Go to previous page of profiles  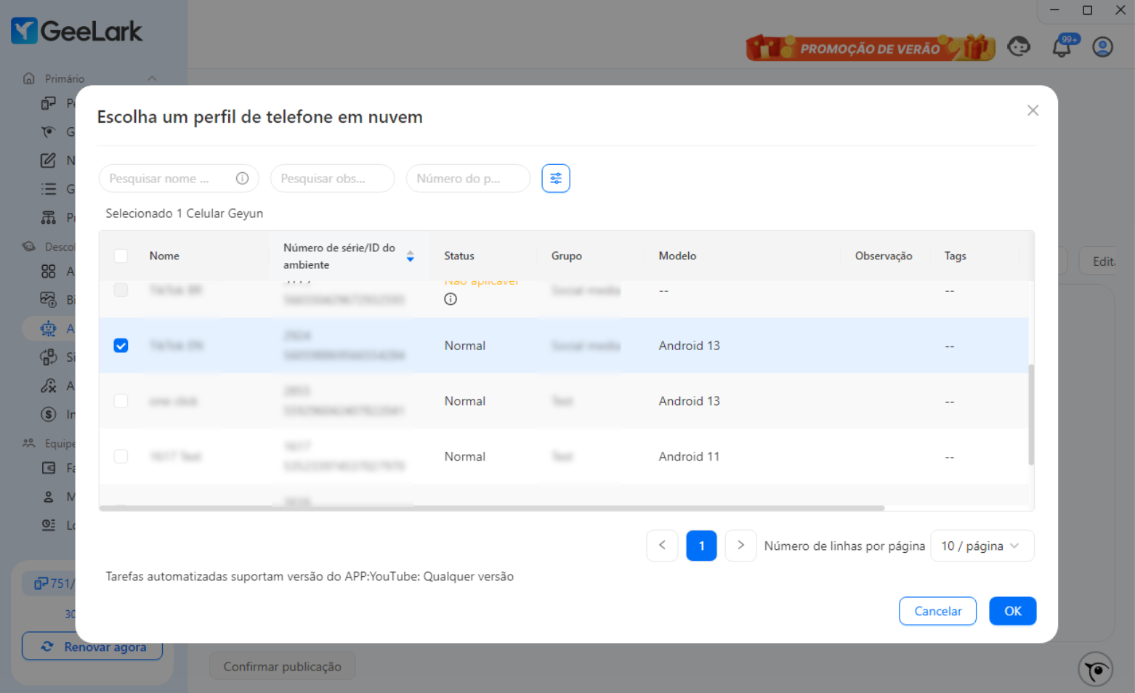coord(662,546)
